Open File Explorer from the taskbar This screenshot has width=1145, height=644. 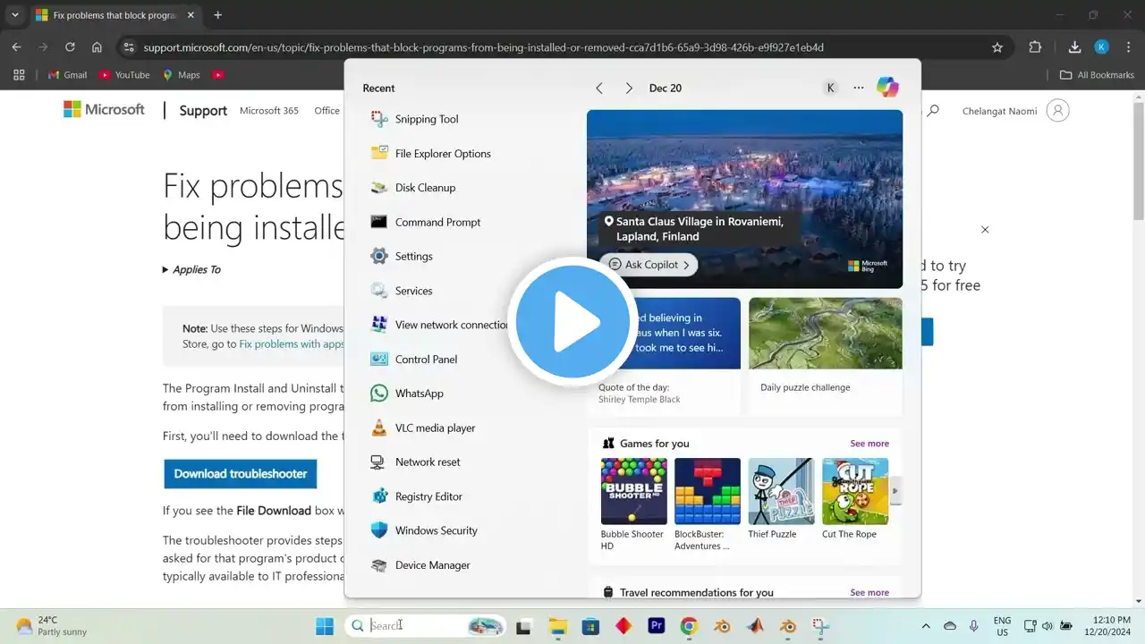[x=557, y=626]
